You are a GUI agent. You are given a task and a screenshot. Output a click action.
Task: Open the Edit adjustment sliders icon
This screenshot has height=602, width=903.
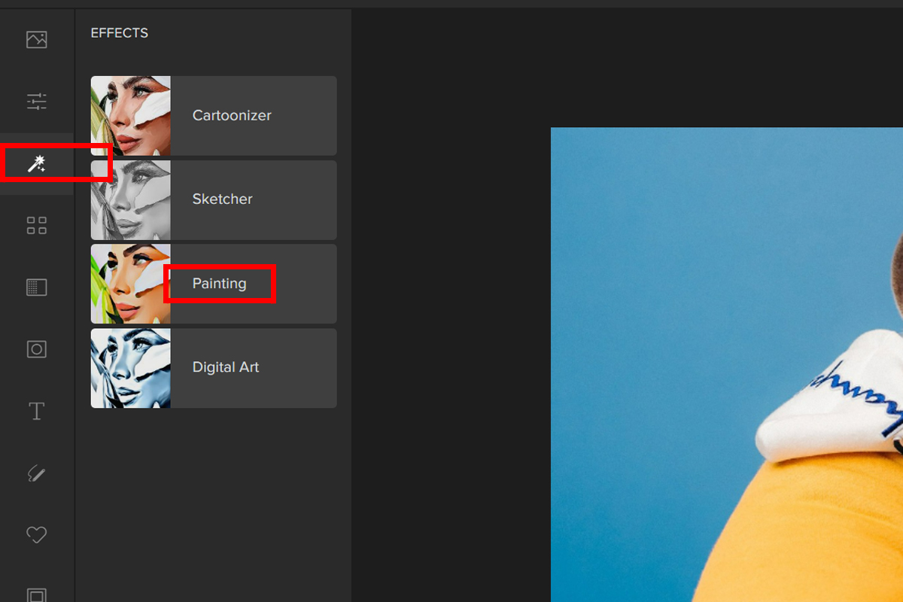click(x=36, y=101)
